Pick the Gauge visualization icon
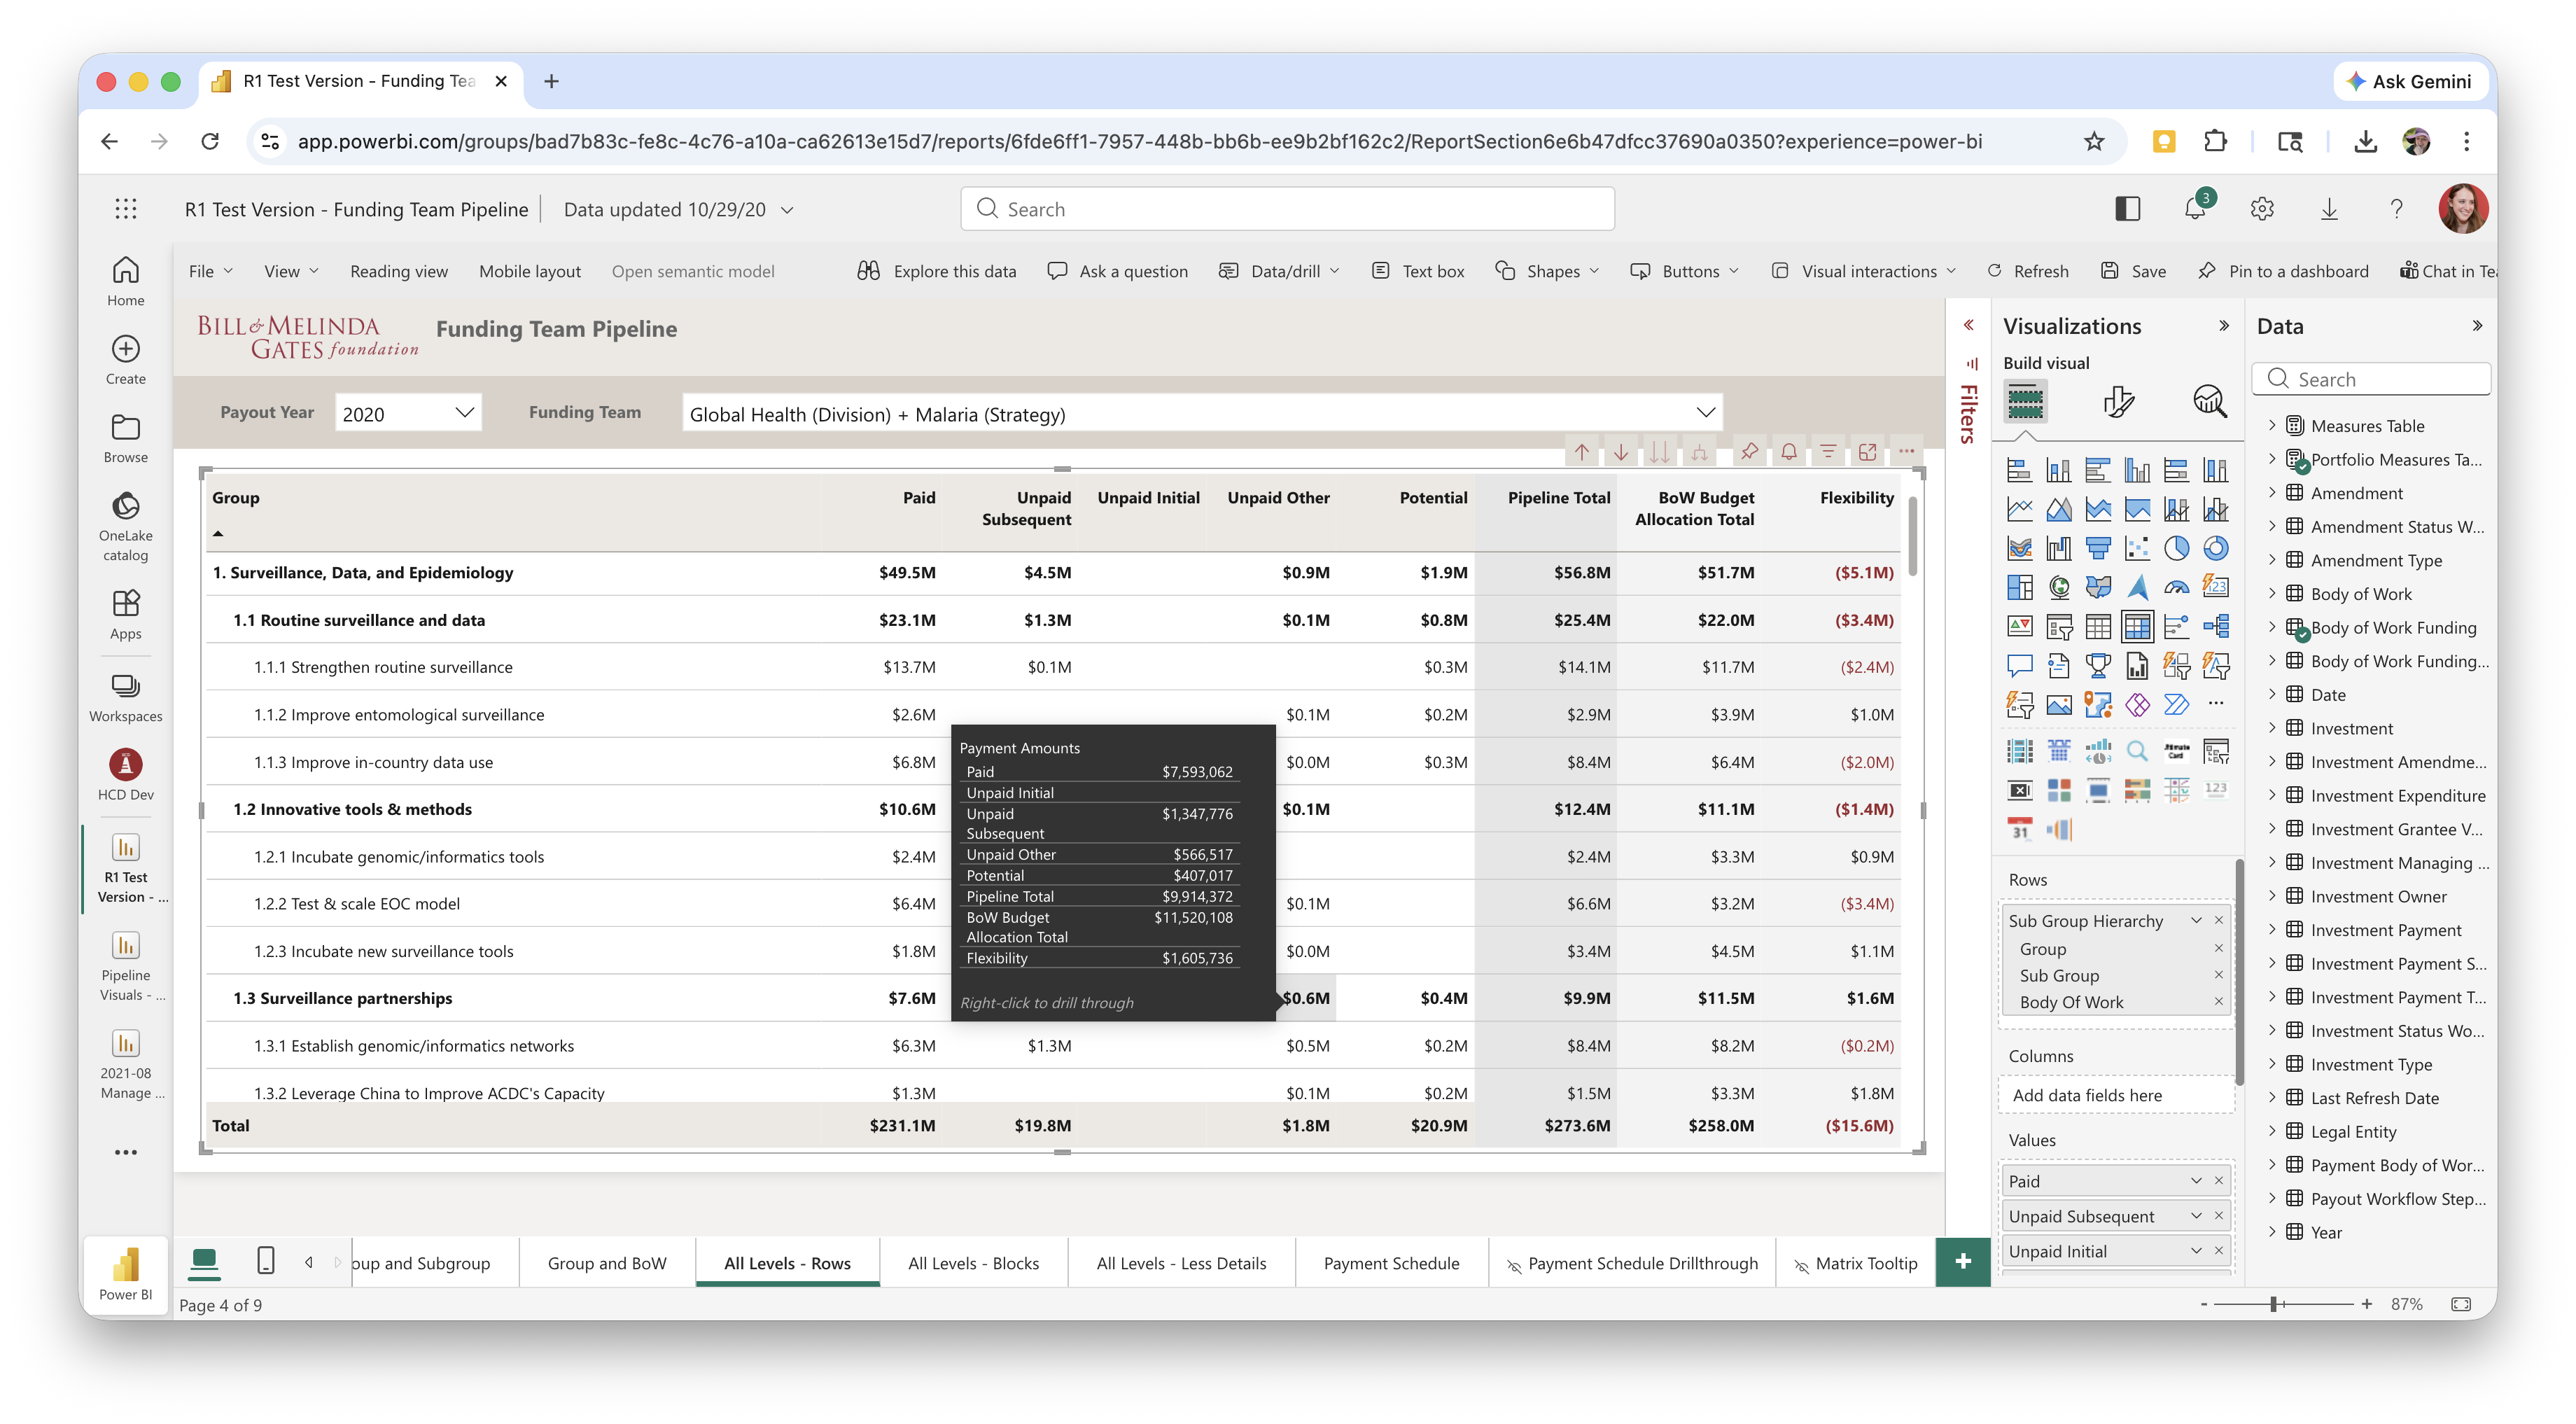Screen dimensions: 2576x1424 click(2176, 587)
